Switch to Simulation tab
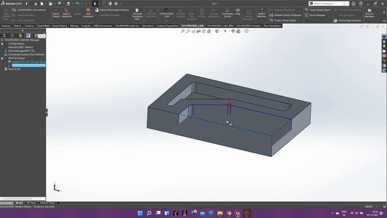 [148, 25]
